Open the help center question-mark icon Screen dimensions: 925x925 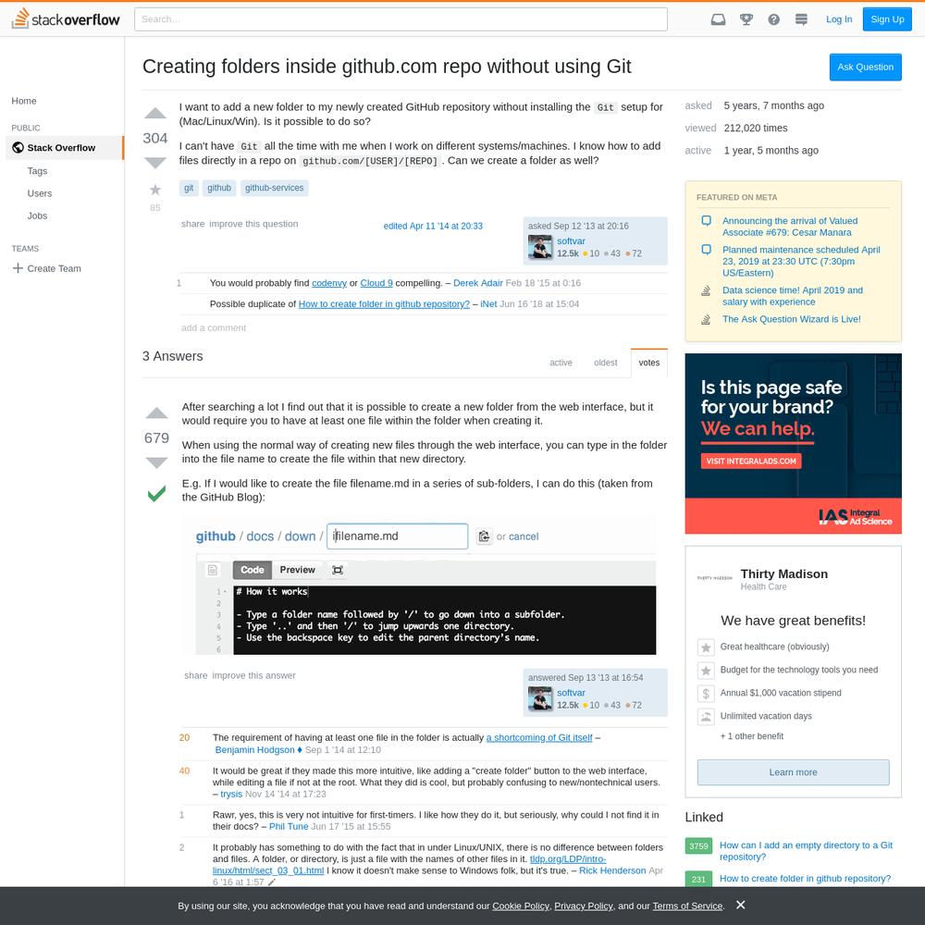[x=773, y=19]
